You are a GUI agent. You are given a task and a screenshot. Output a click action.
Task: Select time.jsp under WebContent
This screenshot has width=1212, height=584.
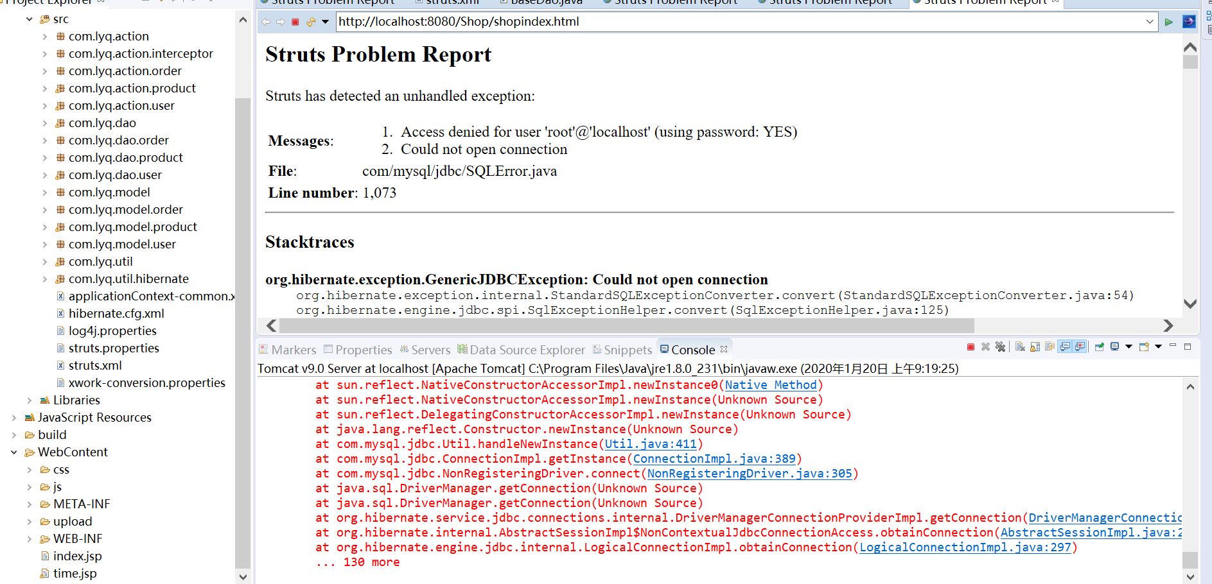coord(75,574)
